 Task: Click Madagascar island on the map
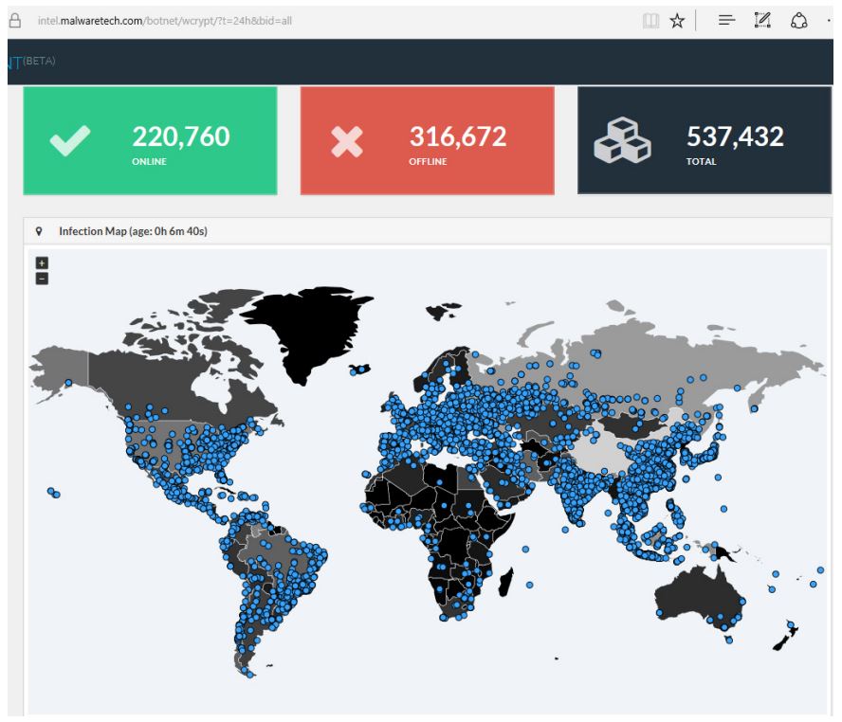[x=505, y=582]
